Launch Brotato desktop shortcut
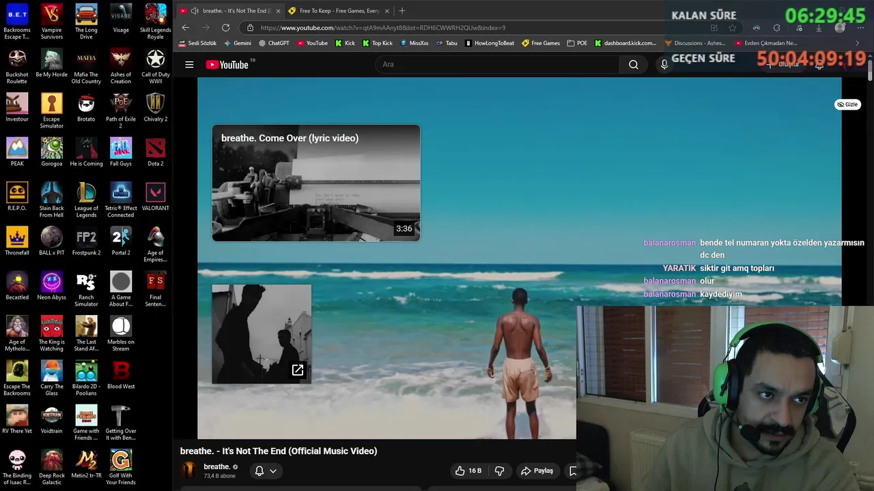This screenshot has height=491, width=874. click(86, 108)
